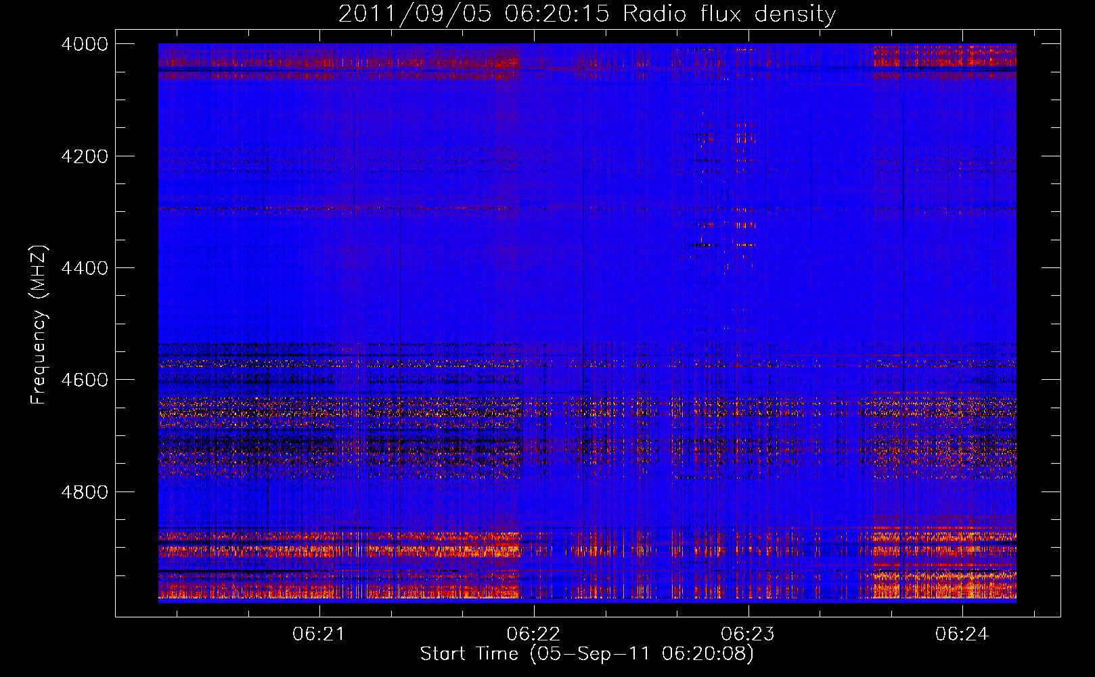
Task: Click the 06:24 time tick label
Action: point(962,634)
